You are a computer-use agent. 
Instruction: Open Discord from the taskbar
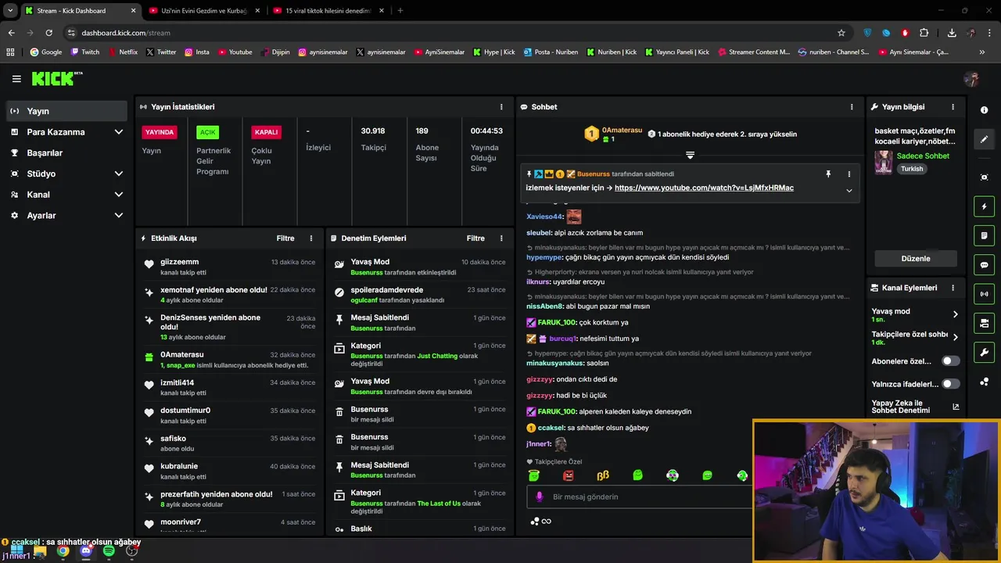point(86,550)
